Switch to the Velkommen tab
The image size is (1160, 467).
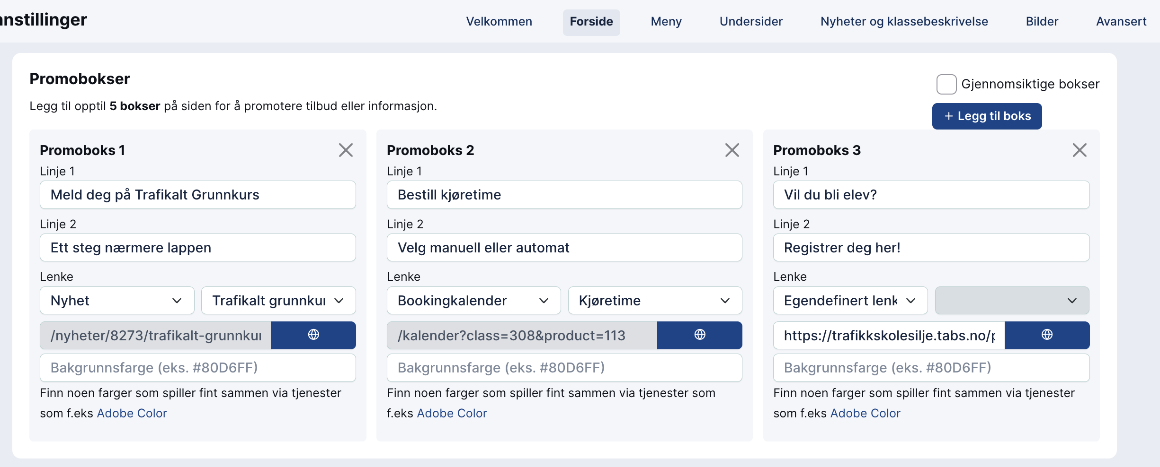pyautogui.click(x=499, y=22)
